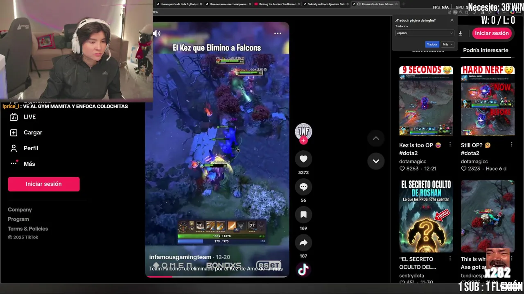Open Kez is too OP video thumbnail
Screen dimensions: 524x294
[426, 100]
